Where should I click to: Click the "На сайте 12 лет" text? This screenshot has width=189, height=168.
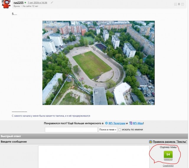pyautogui.click(x=30, y=6)
